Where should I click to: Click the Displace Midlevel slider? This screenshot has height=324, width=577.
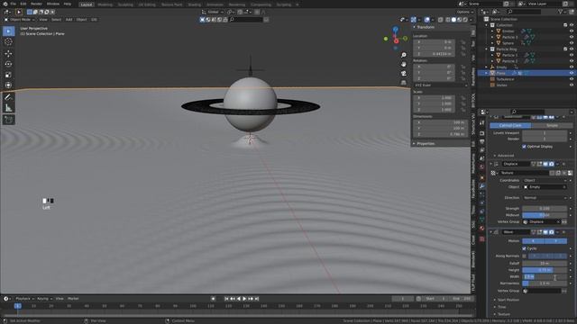click(x=545, y=215)
